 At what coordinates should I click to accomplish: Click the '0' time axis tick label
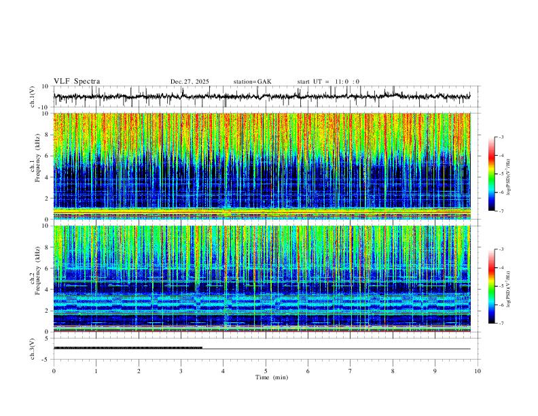coord(54,371)
